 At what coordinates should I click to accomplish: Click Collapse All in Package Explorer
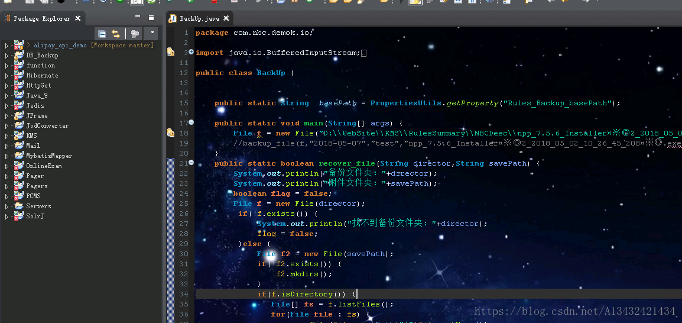click(102, 34)
